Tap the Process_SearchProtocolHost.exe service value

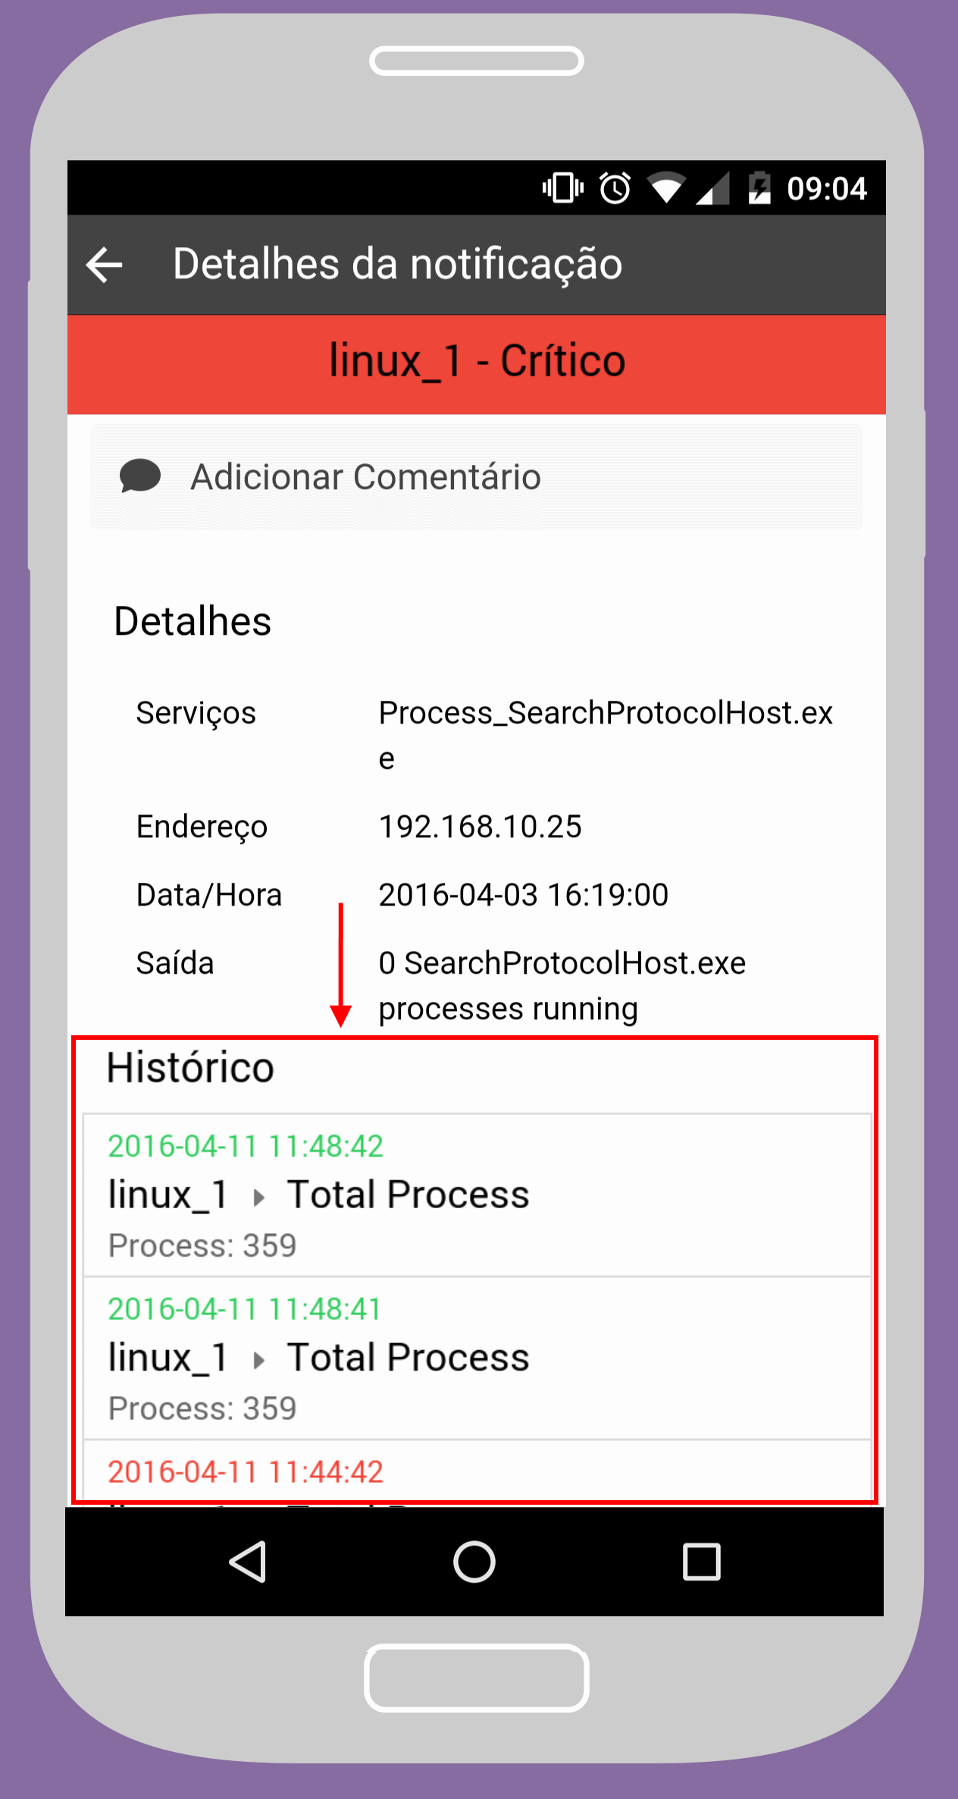click(x=606, y=735)
